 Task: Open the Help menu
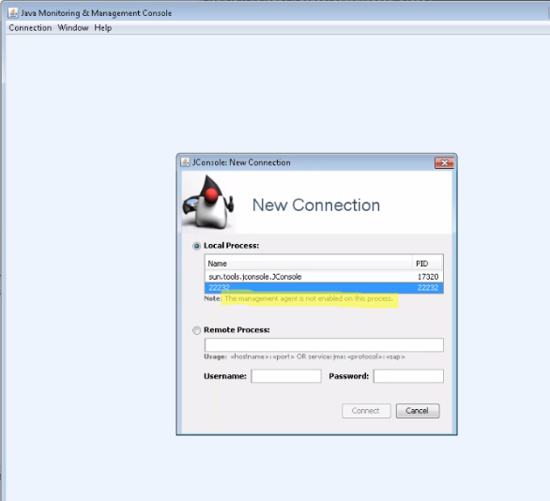pyautogui.click(x=103, y=28)
